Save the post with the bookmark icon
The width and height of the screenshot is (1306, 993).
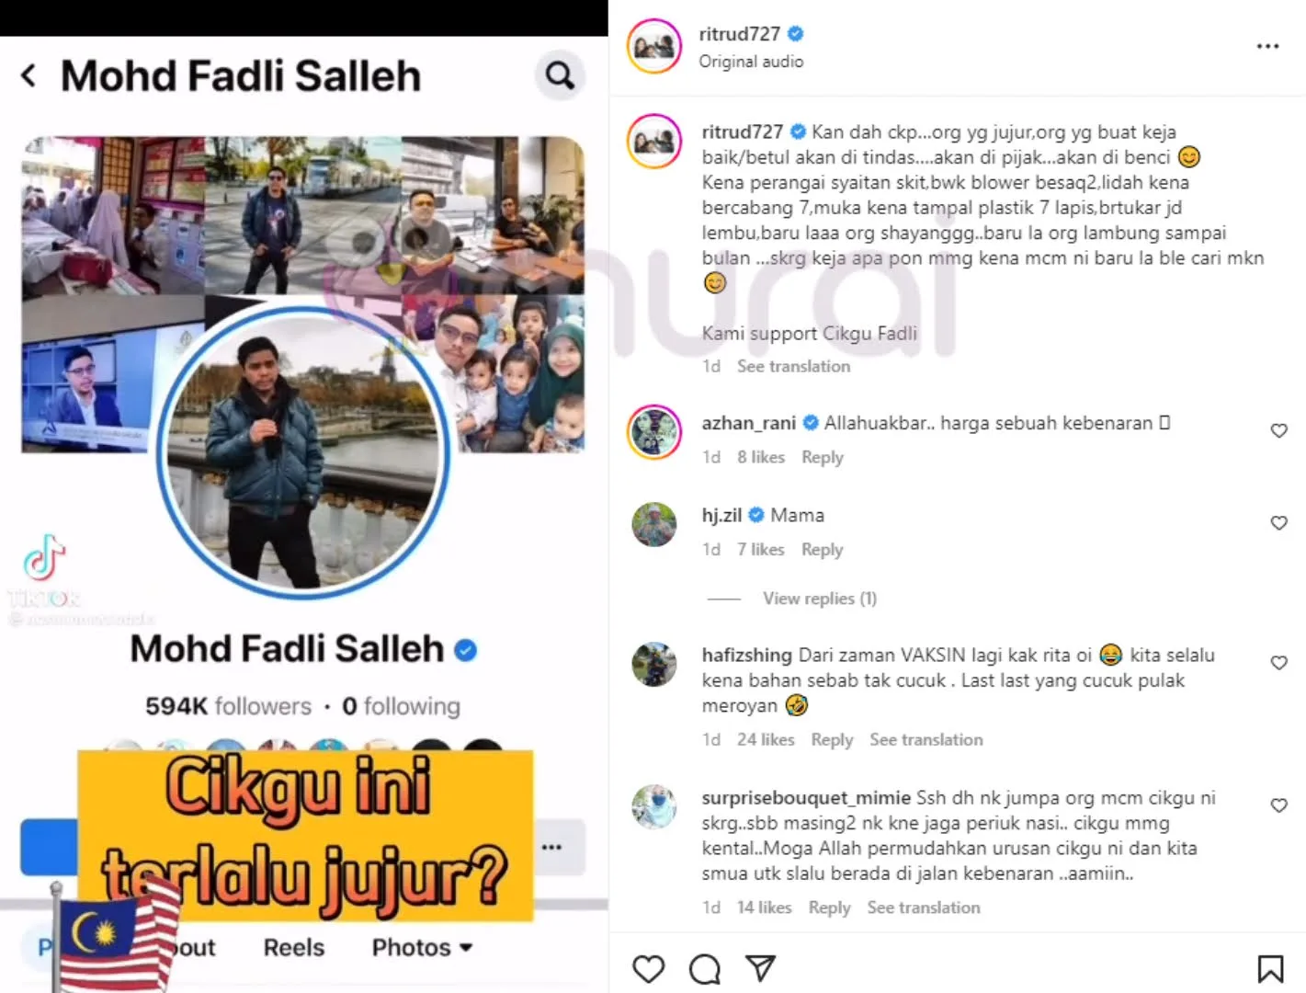click(1270, 968)
